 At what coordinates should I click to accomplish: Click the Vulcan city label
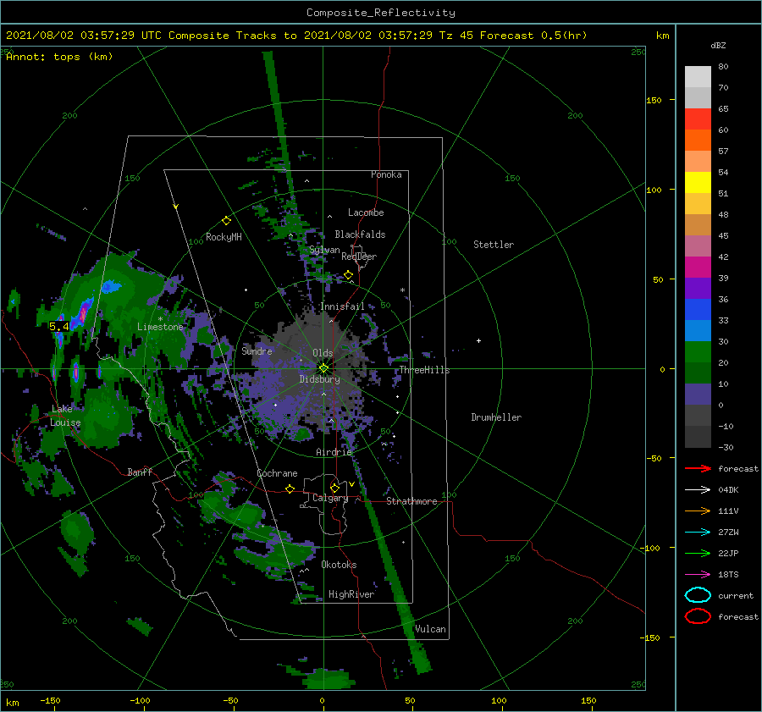[430, 629]
